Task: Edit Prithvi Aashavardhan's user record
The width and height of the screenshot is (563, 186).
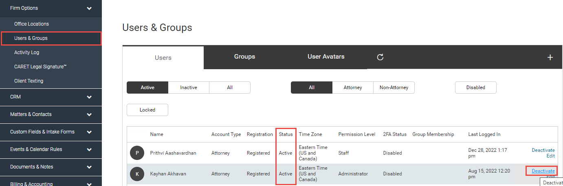Action: coord(550,156)
